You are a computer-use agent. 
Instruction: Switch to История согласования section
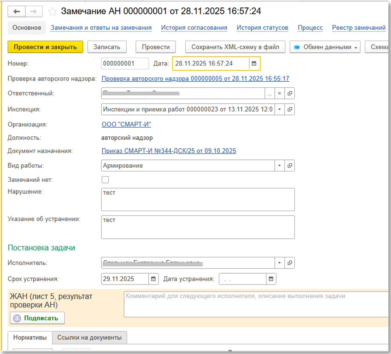click(194, 28)
